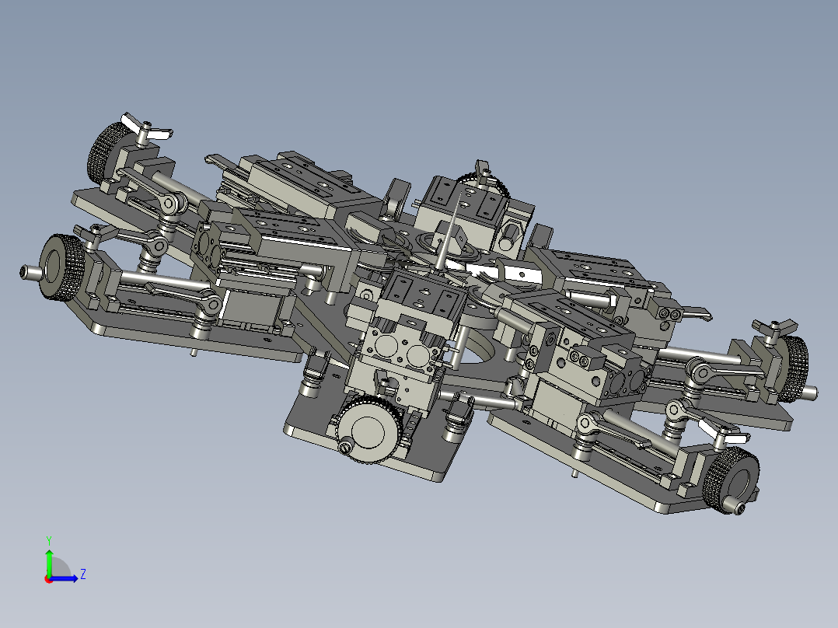Viewport: 838px width, 628px height.
Task: Select the front-facing knurled knob with center screw
Action: tap(368, 430)
